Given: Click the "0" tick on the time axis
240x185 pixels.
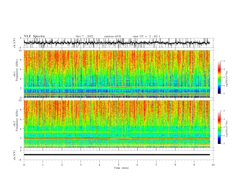Looking at the screenshot, I should tap(24, 165).
